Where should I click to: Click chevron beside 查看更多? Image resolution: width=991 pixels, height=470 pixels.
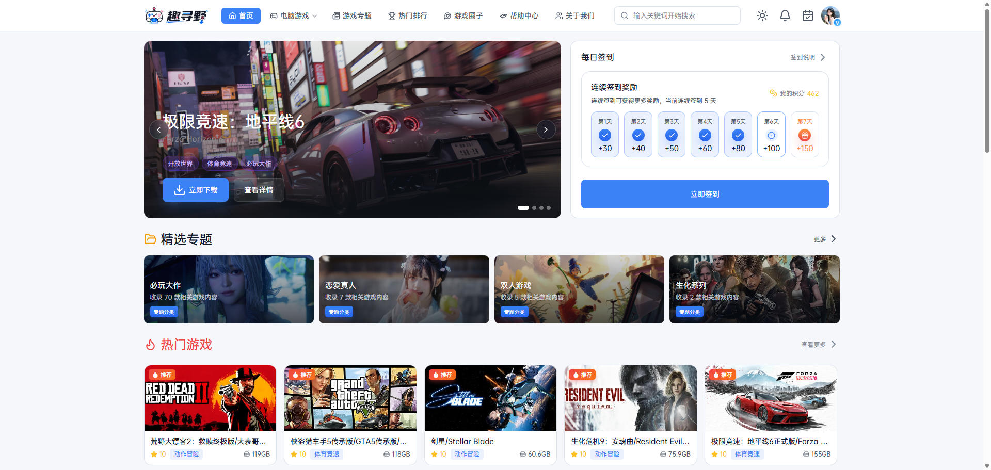834,344
